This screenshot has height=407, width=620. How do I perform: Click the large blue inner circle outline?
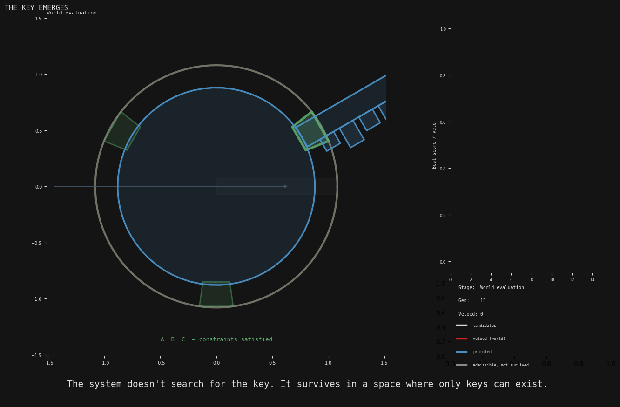point(118,186)
